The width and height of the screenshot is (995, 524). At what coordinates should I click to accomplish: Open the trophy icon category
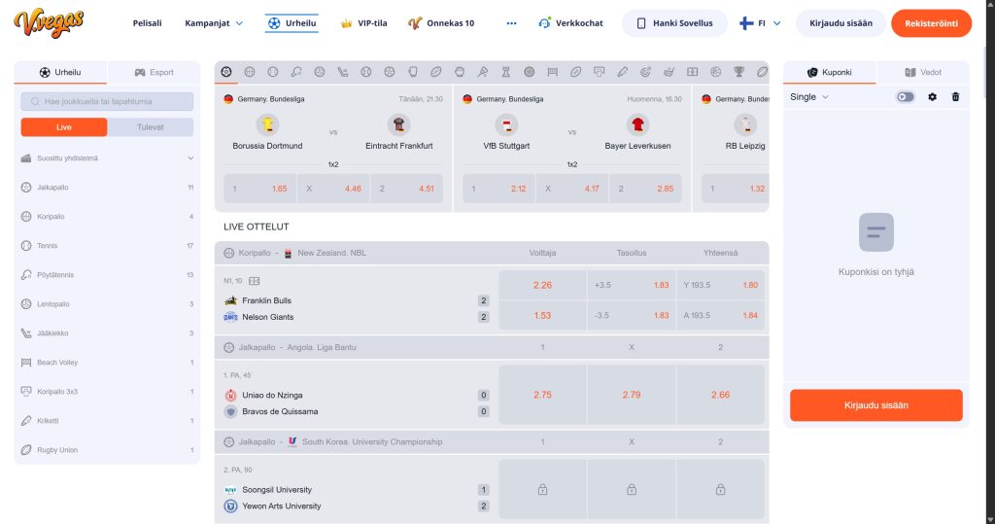point(738,72)
